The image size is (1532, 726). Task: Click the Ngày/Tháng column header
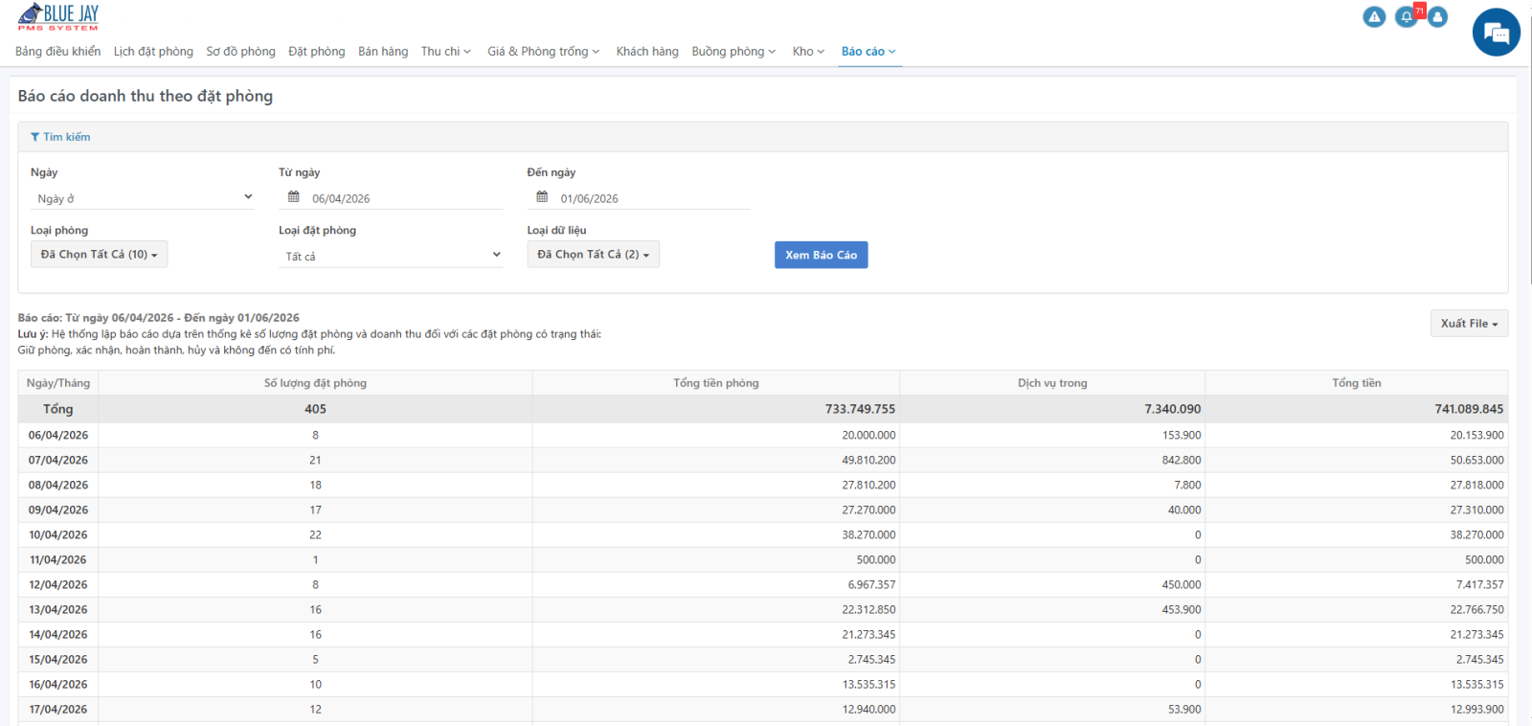tap(58, 383)
